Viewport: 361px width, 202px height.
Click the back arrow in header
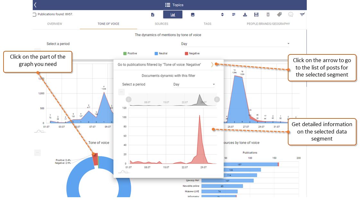[35, 5]
